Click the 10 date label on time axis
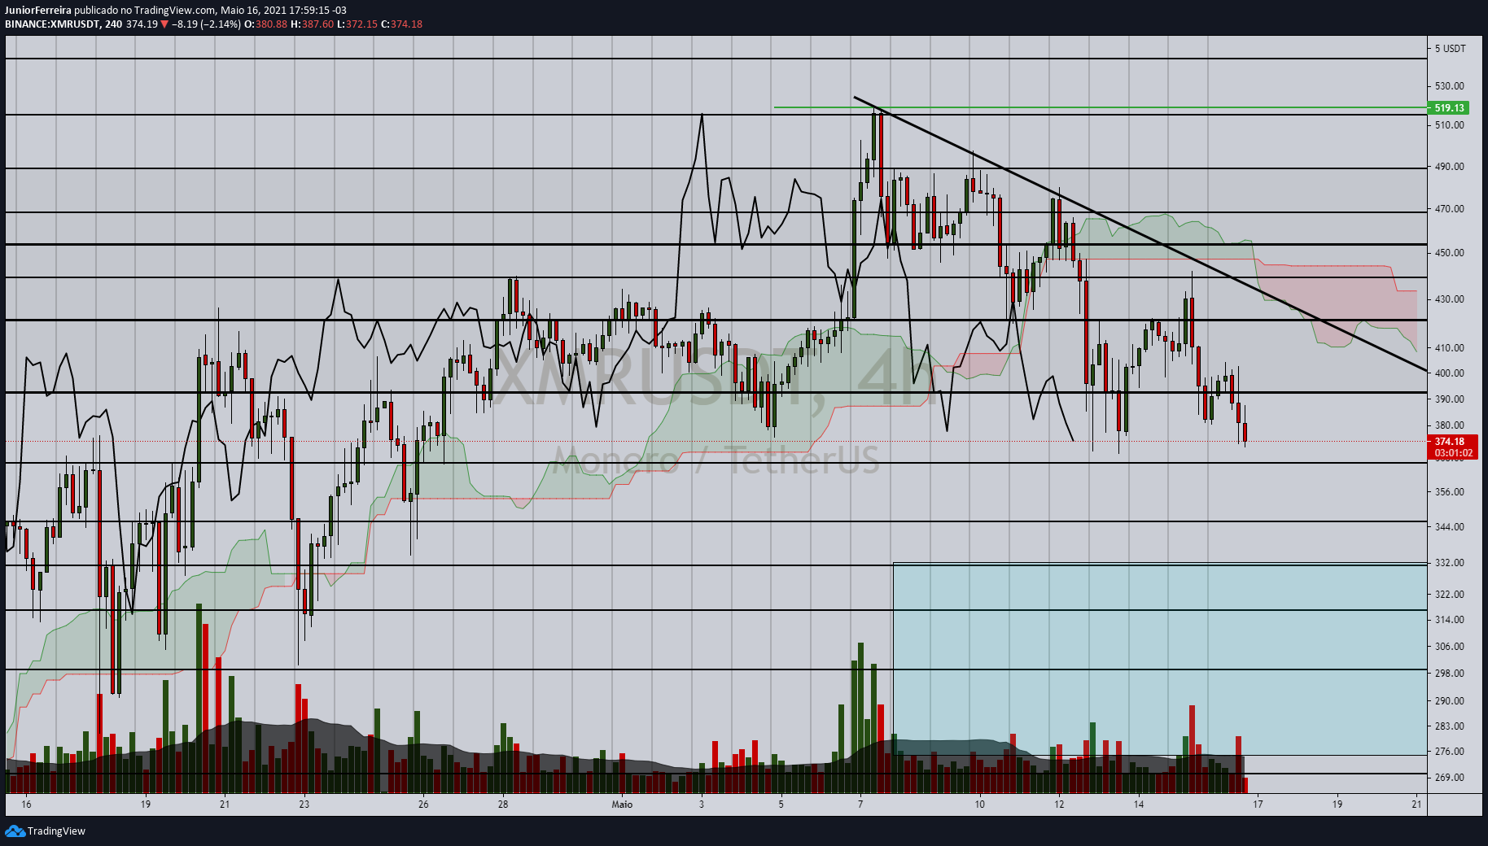This screenshot has height=846, width=1488. (979, 804)
